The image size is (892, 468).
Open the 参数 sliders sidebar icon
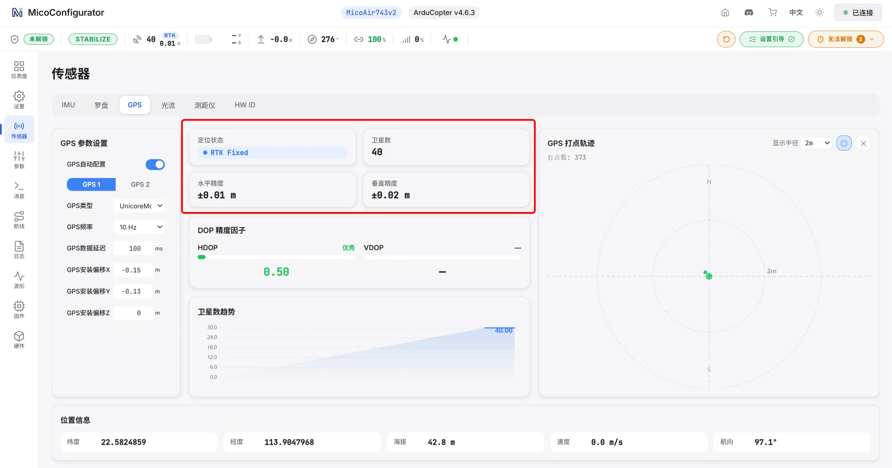tap(19, 159)
